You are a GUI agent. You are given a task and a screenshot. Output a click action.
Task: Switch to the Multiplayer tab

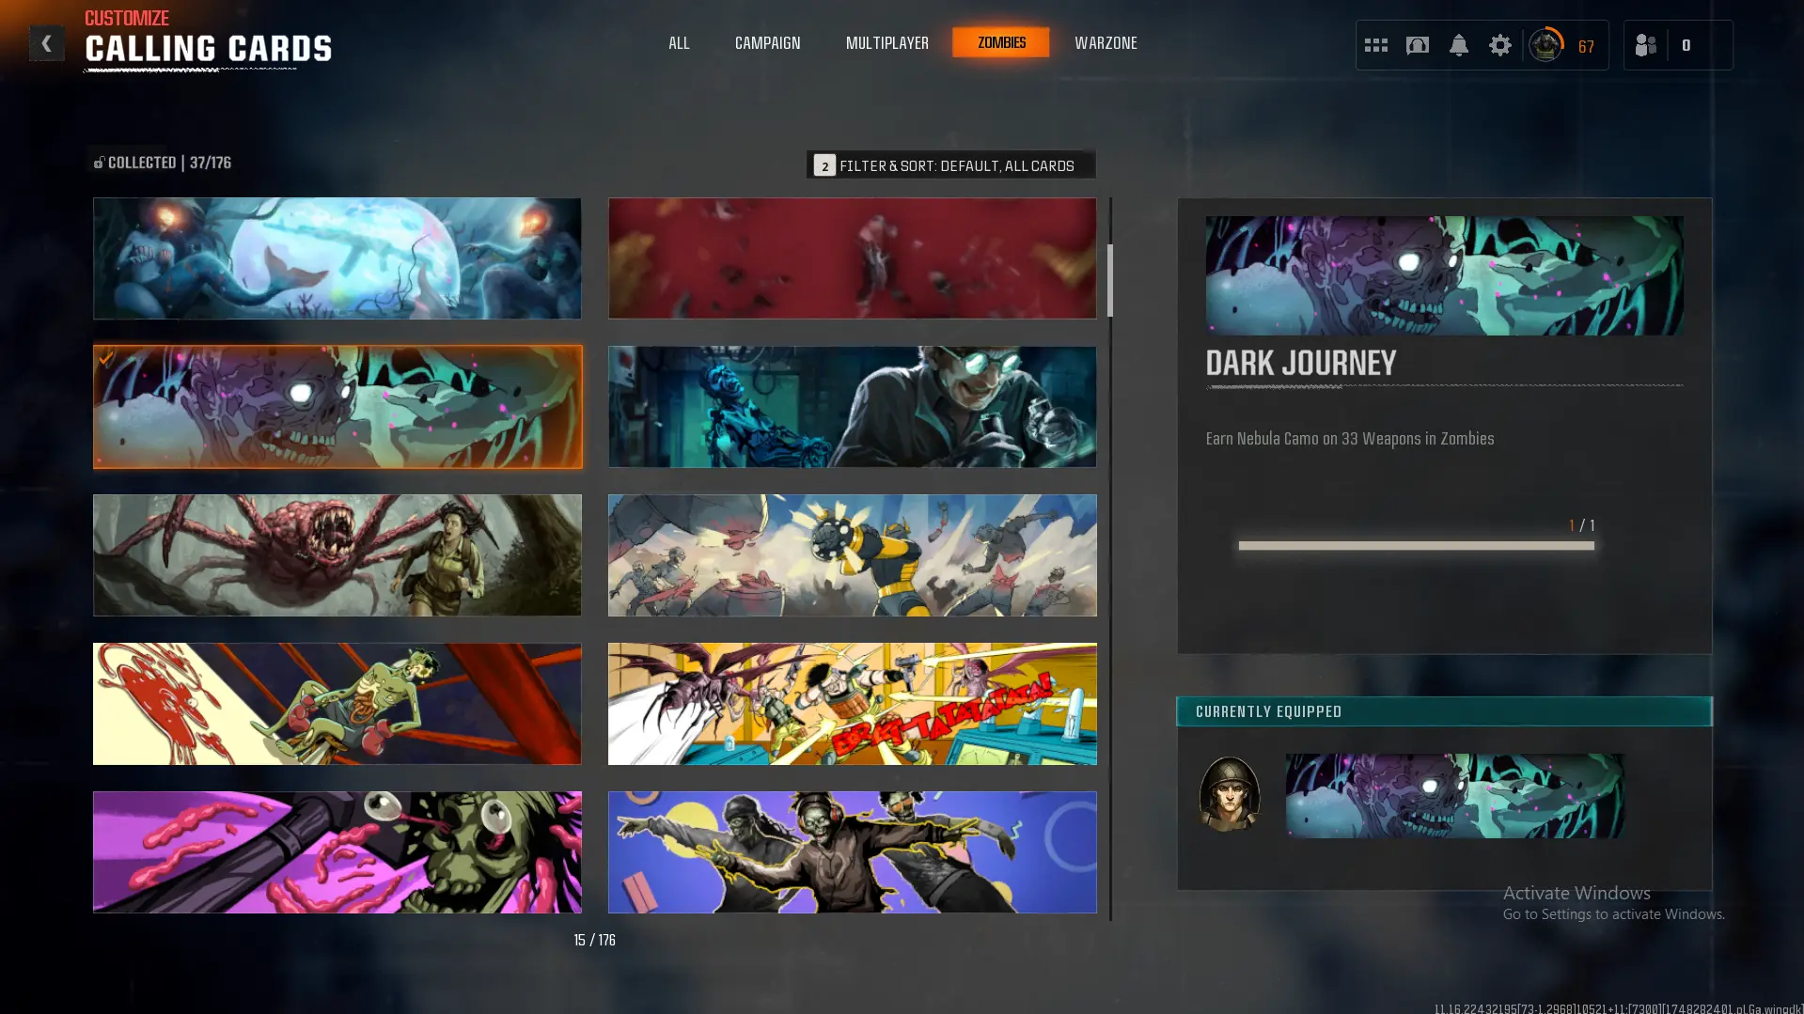886,43
